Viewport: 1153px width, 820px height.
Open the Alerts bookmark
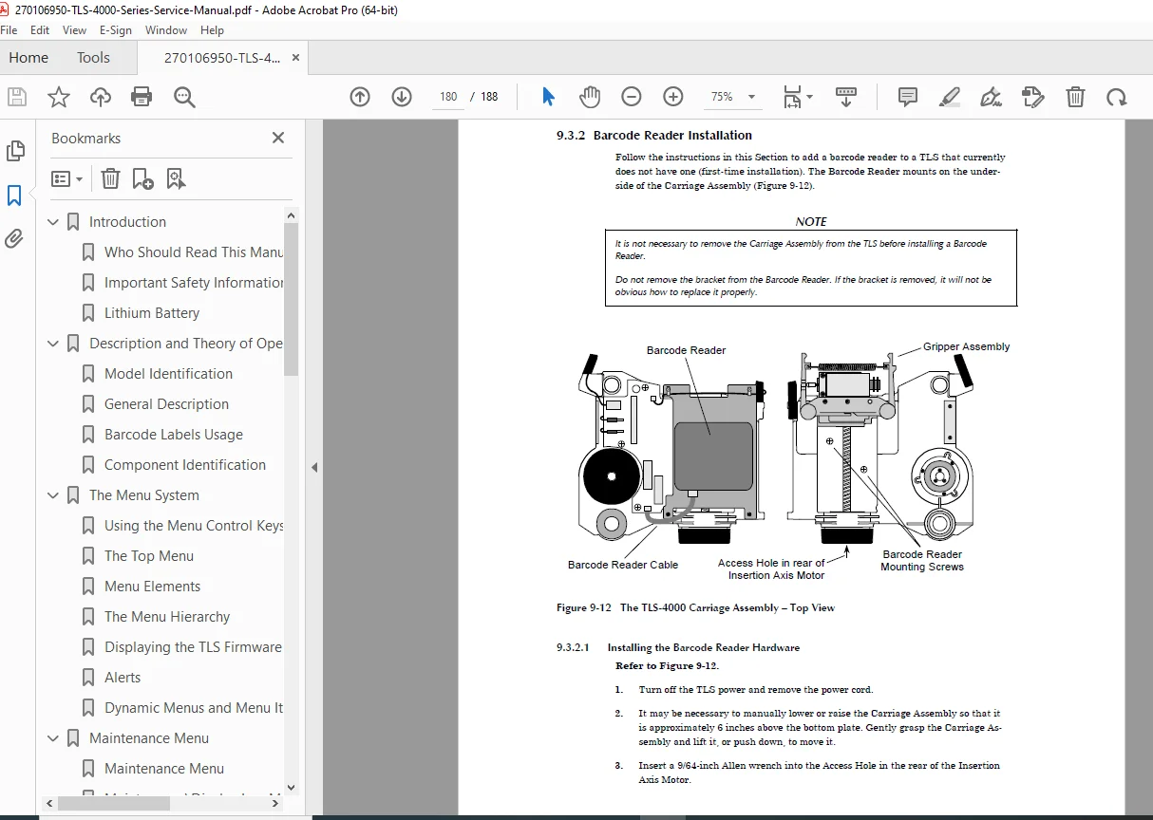[x=123, y=678]
